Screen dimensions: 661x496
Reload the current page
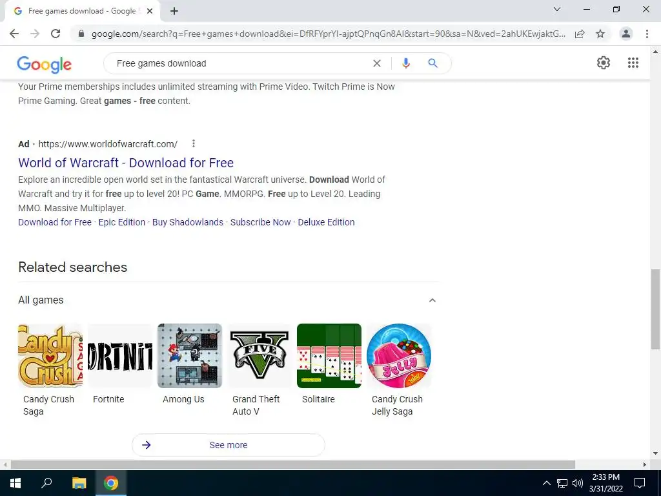point(56,34)
